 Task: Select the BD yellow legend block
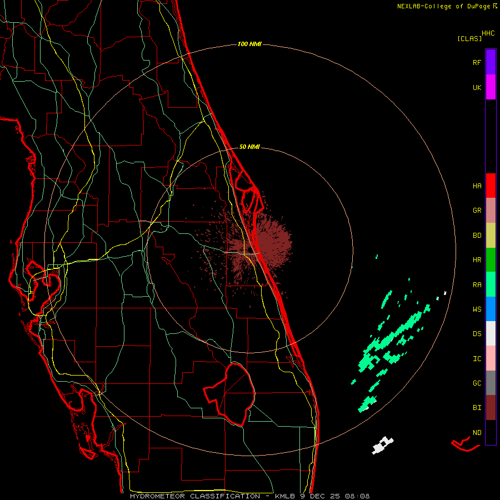pyautogui.click(x=491, y=236)
